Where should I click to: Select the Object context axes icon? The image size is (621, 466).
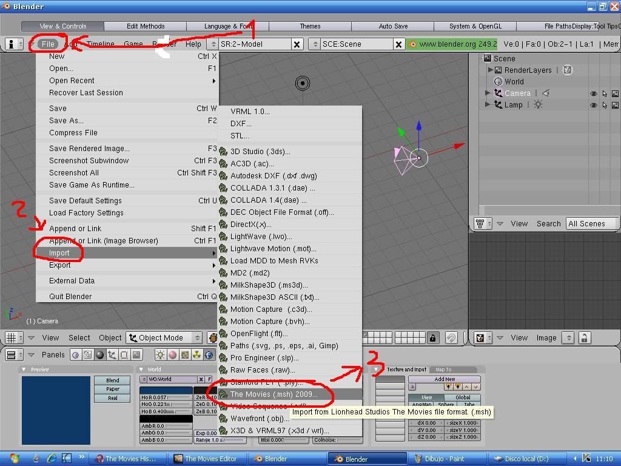pos(112,354)
